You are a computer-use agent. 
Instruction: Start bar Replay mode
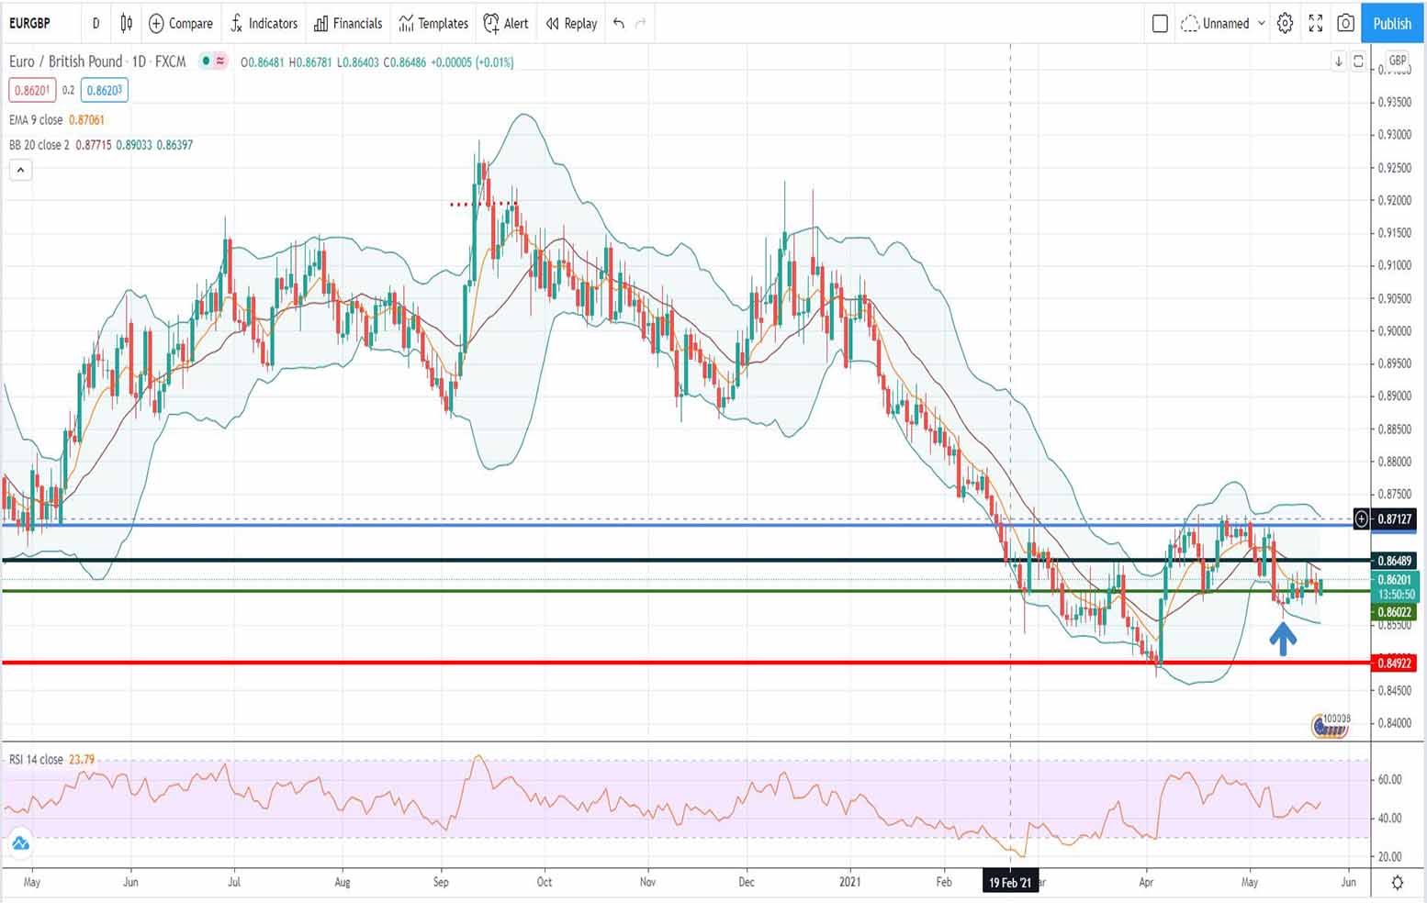pyautogui.click(x=571, y=24)
